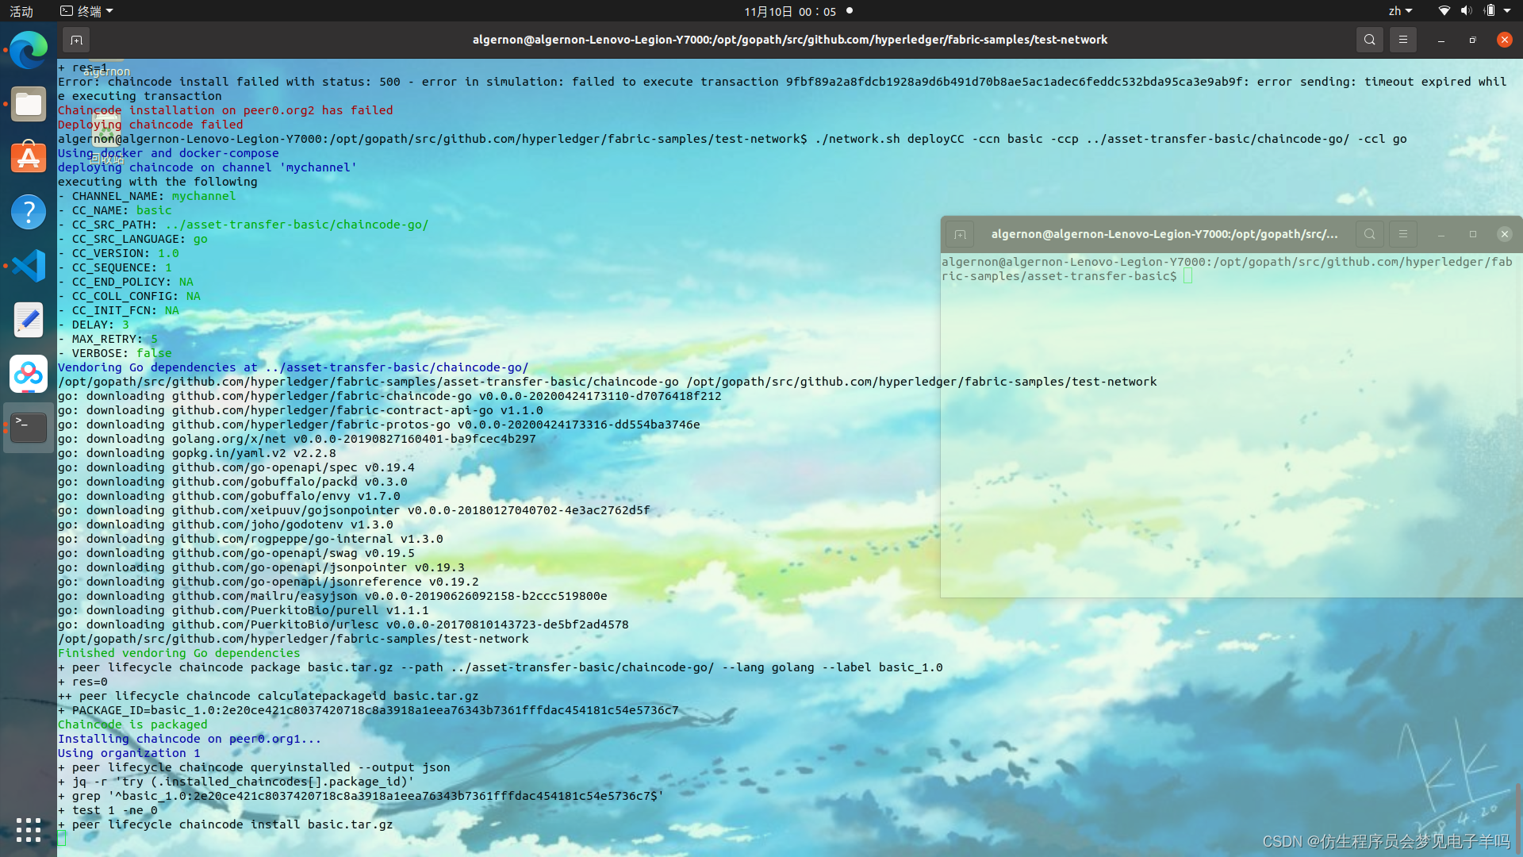Open hamburger menu of main terminal

(1402, 40)
